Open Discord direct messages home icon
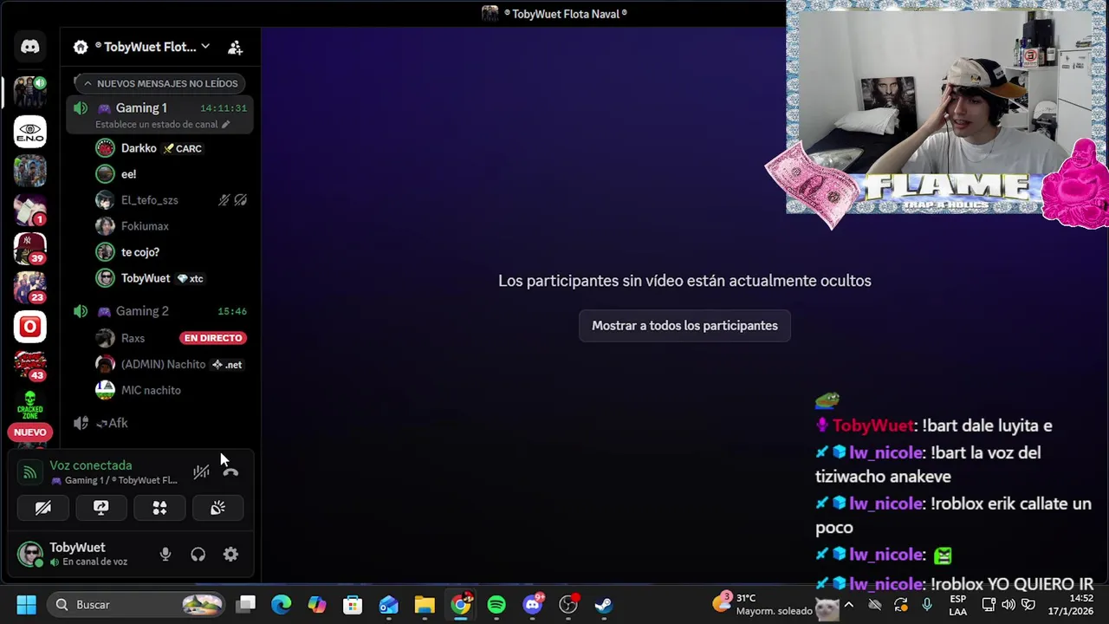The width and height of the screenshot is (1109, 624). (x=30, y=47)
